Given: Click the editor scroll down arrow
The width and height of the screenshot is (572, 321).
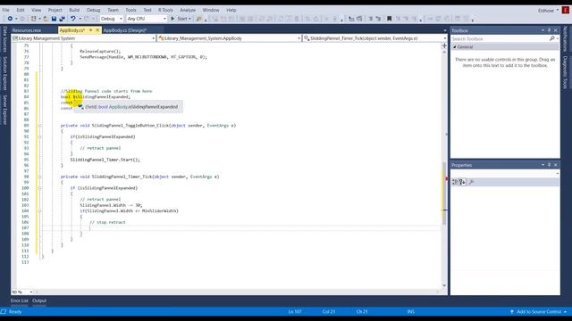Looking at the screenshot, I should [444, 285].
